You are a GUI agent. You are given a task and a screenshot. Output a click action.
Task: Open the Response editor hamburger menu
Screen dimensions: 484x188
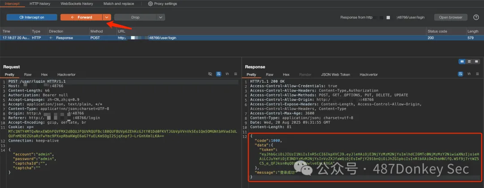(x=477, y=74)
